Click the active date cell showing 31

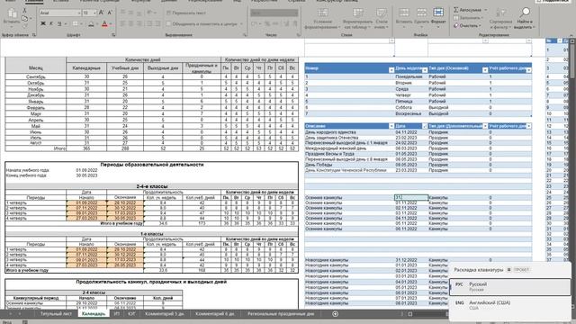point(411,198)
